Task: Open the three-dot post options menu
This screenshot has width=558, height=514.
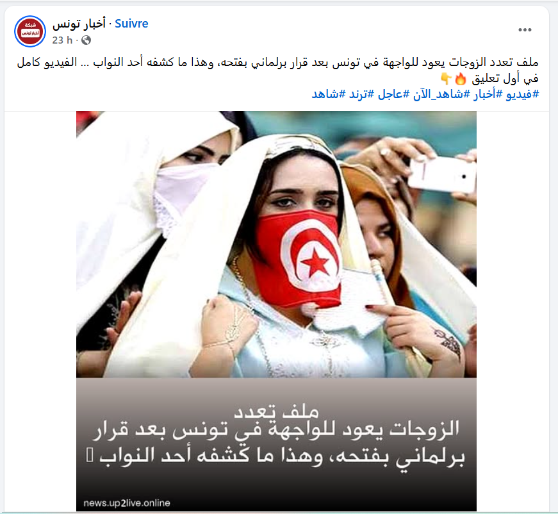Action: (525, 30)
